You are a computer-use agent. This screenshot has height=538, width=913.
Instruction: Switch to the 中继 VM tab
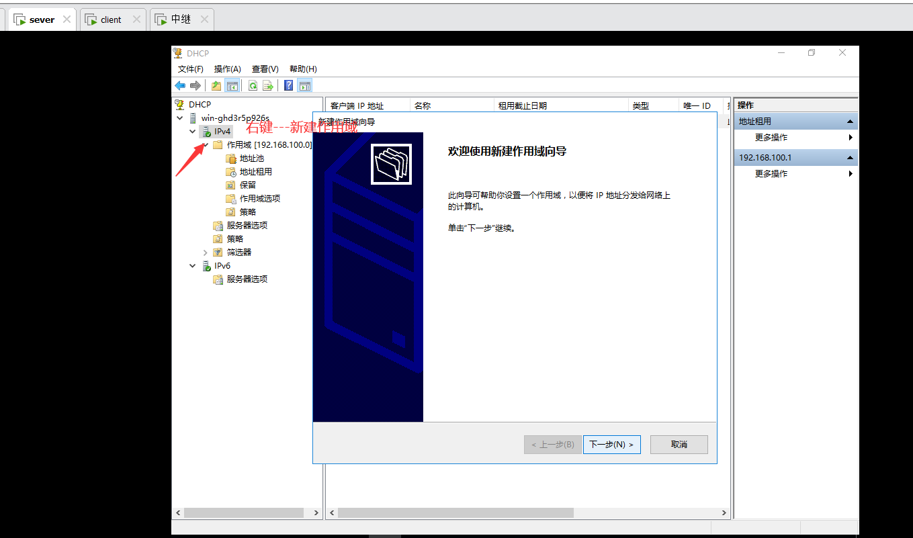[181, 19]
